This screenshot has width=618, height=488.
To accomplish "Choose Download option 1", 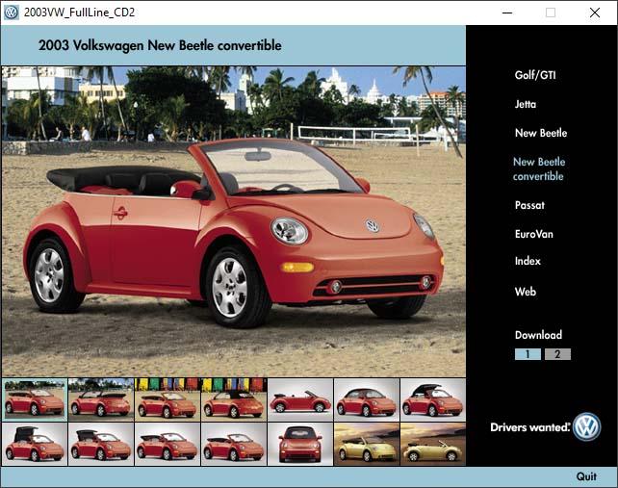I will point(528,354).
